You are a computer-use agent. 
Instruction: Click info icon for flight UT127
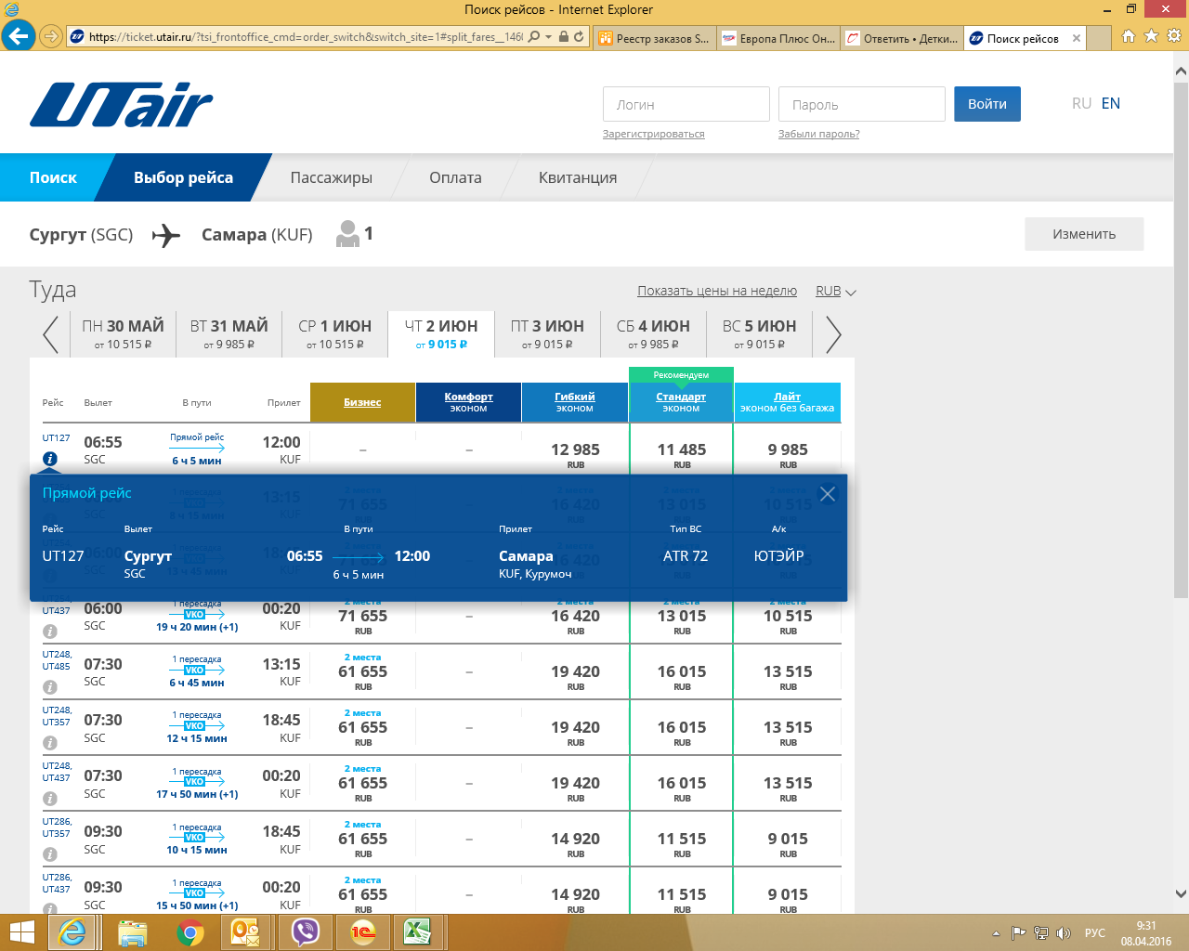point(50,459)
